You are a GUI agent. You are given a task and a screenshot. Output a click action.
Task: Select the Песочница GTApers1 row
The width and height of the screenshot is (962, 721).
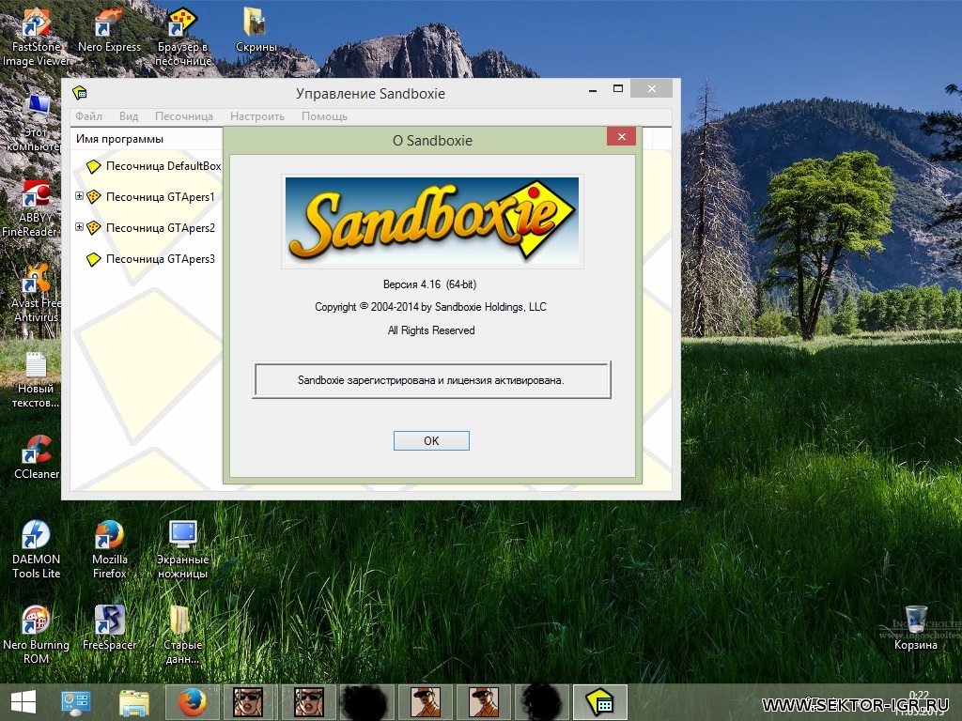pyautogui.click(x=151, y=197)
